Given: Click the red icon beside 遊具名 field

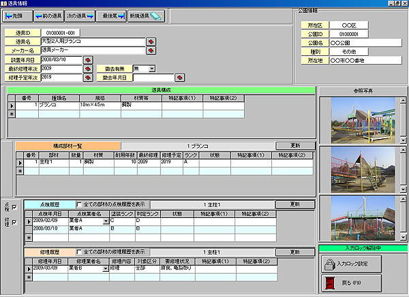Looking at the screenshot, I should click(151, 42).
